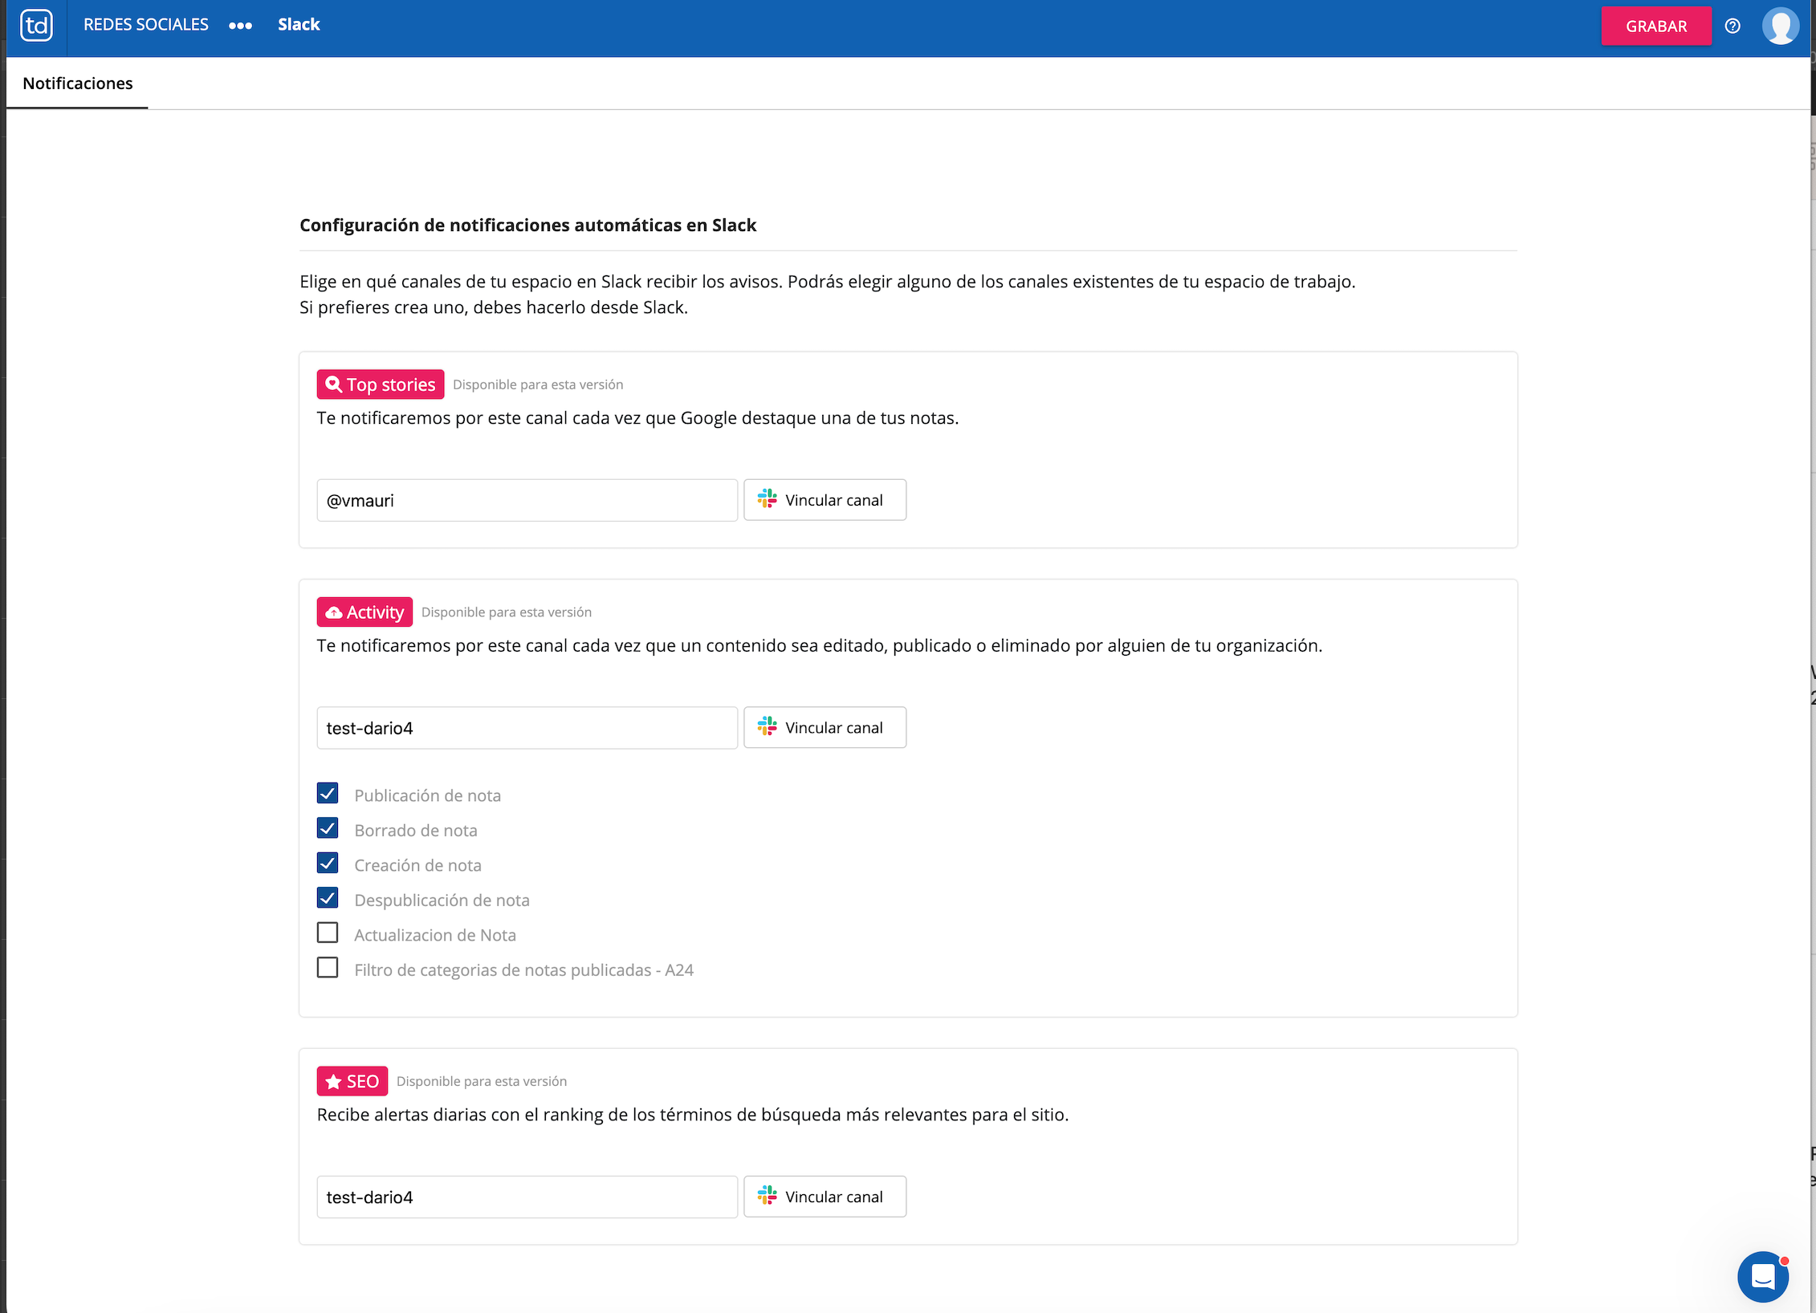Open the three-dots breadcrumb menu
The height and width of the screenshot is (1313, 1816).
pos(240,26)
